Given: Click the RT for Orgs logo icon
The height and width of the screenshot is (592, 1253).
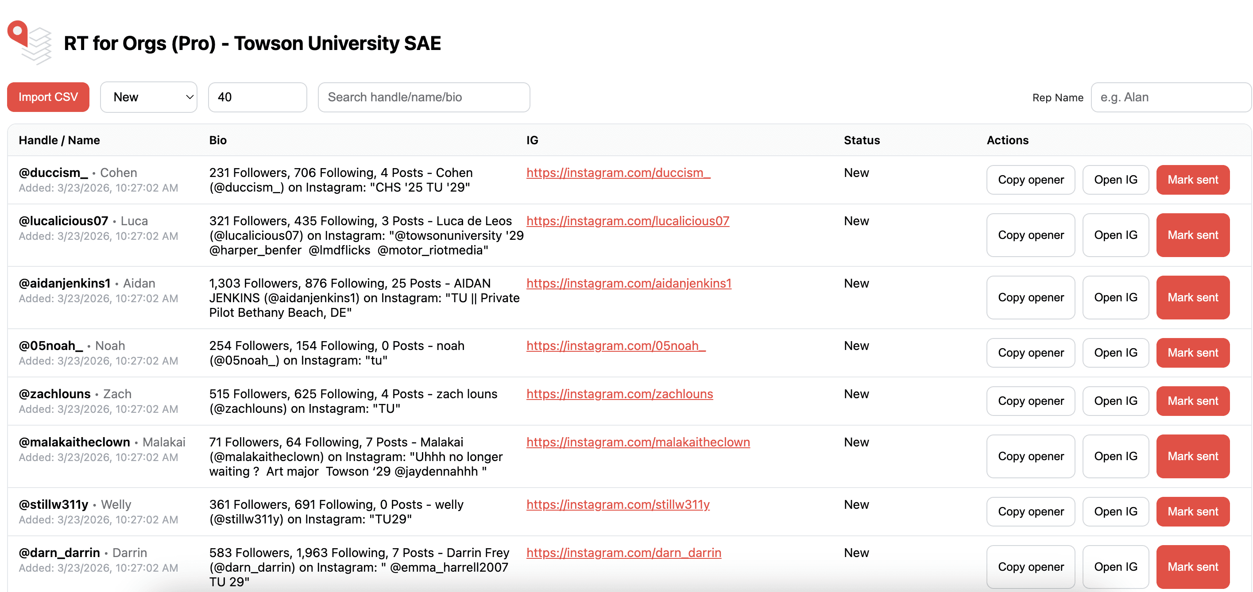Looking at the screenshot, I should pyautogui.click(x=29, y=43).
